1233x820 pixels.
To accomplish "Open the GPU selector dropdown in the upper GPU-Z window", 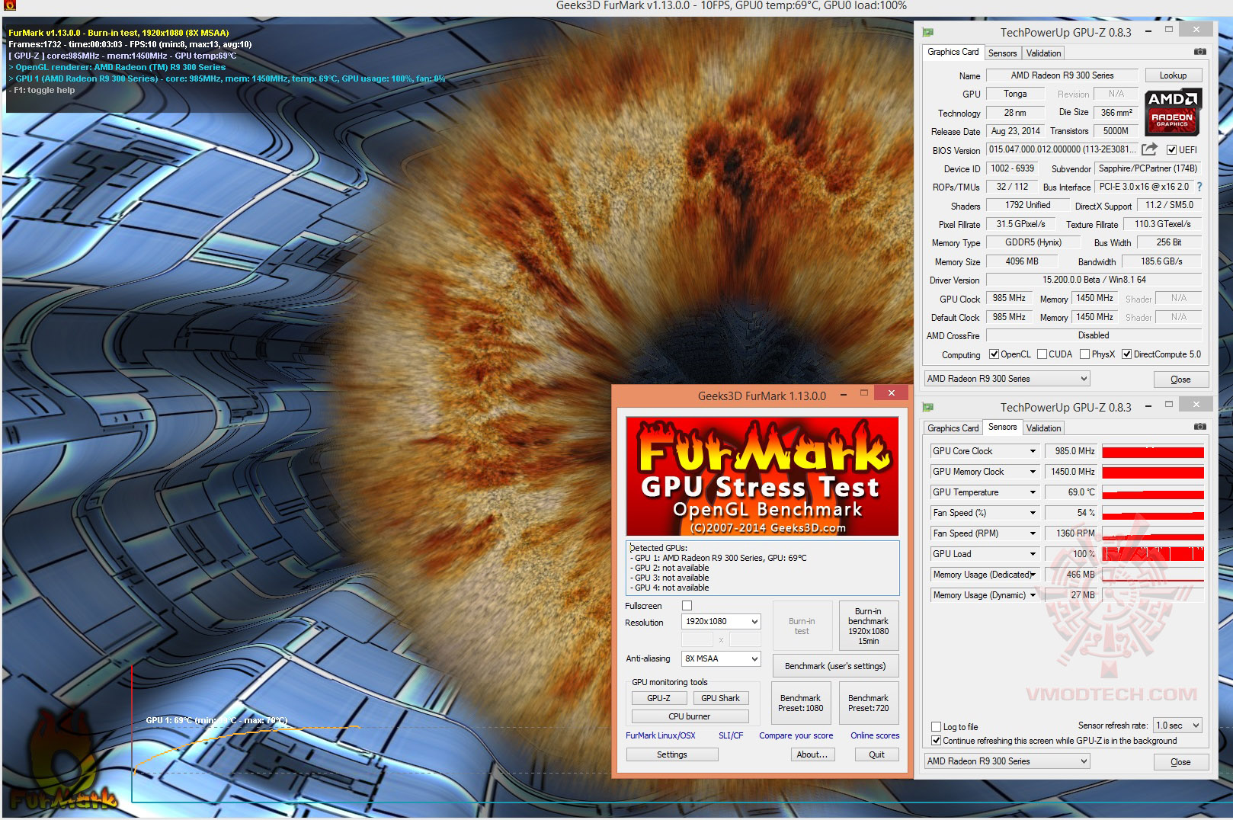I will pyautogui.click(x=1007, y=379).
